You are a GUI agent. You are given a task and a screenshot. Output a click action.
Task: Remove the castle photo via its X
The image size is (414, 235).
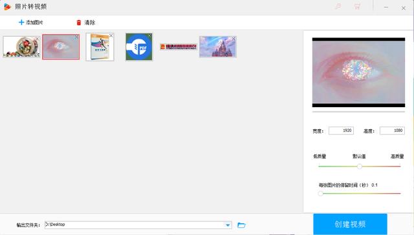point(234,39)
